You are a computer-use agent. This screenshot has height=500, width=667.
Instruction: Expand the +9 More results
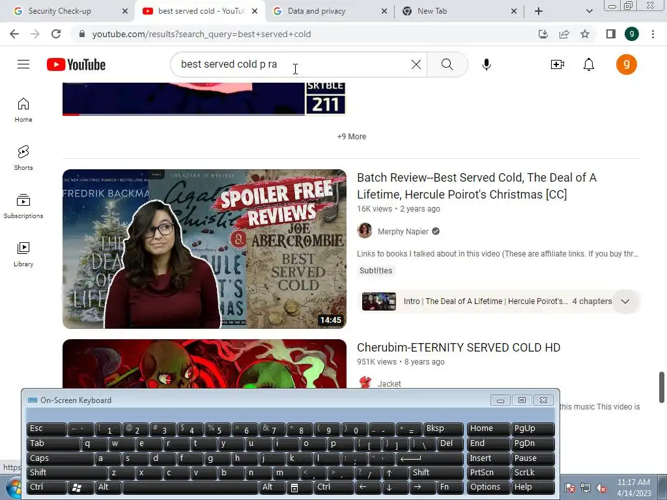(x=351, y=137)
